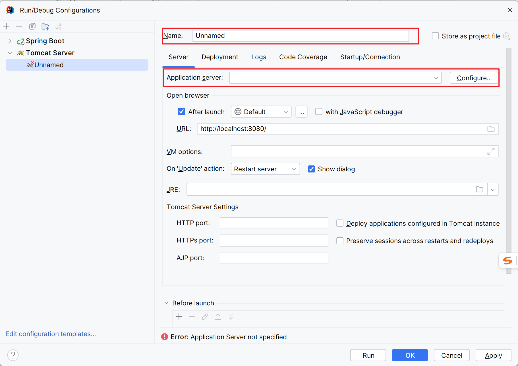Collapse the Before launch section
Image resolution: width=518 pixels, height=366 pixels.
coord(166,303)
